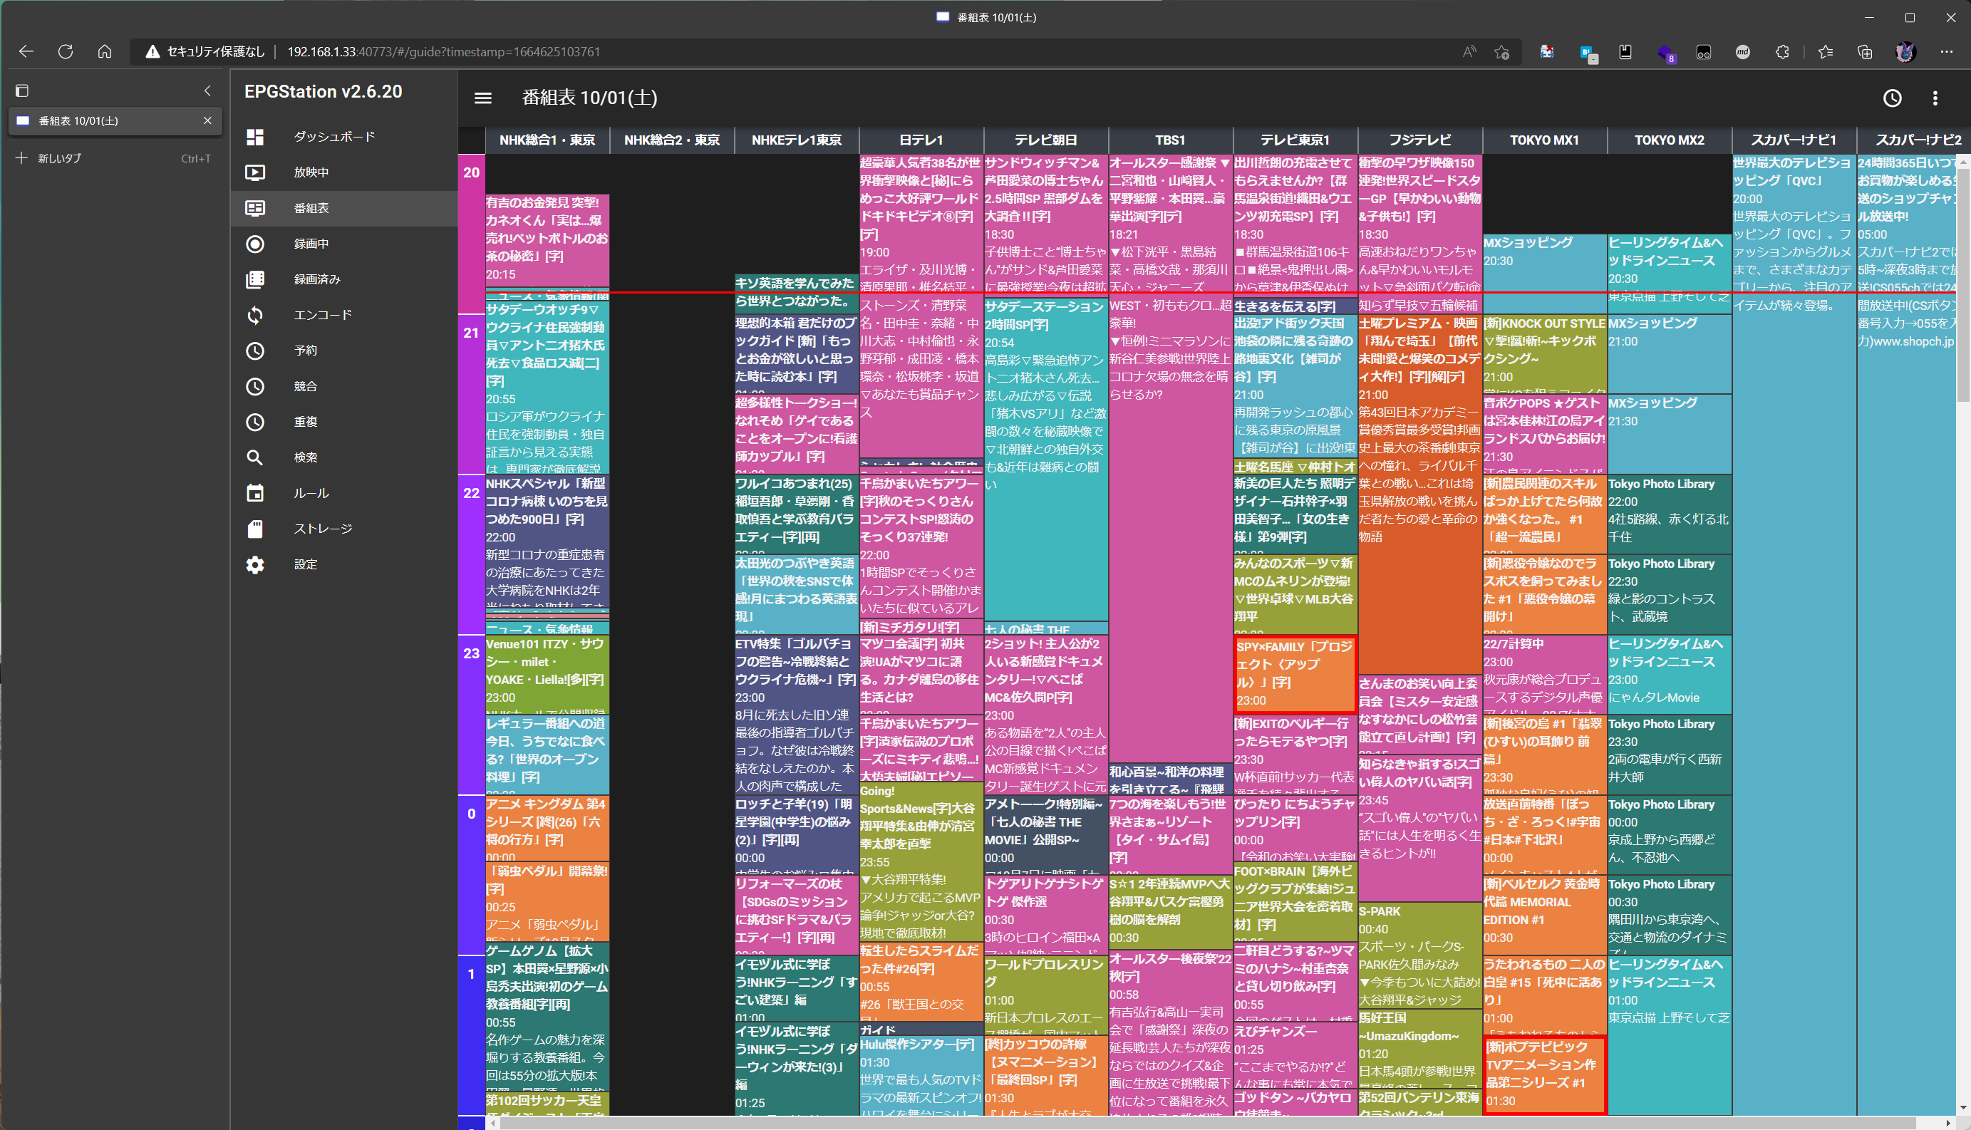Select the ルール menu item
The image size is (1971, 1130).
311,494
